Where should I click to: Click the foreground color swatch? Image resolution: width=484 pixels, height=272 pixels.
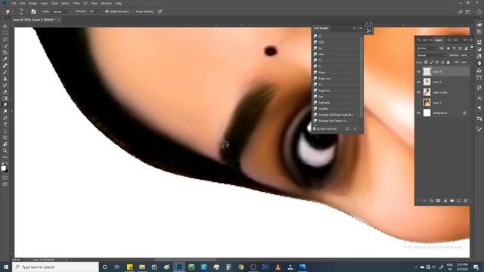pos(3,168)
